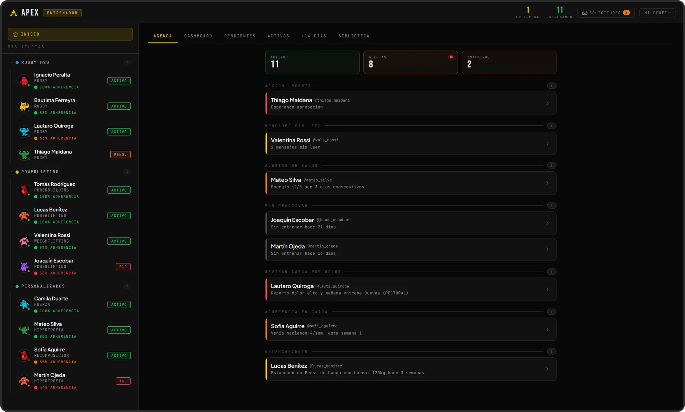Open Sofía Aguirre adherencia en caída card
685x412 pixels.
tap(411, 329)
